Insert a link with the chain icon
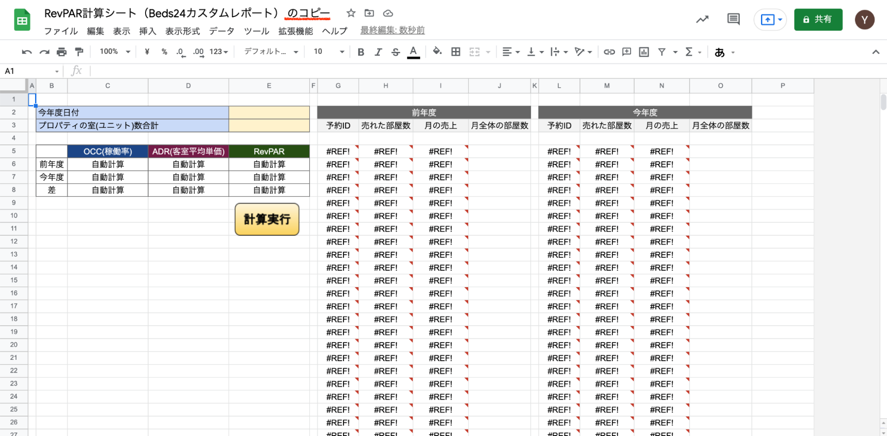The image size is (887, 436). point(609,52)
